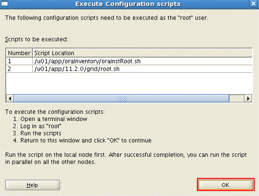Click the horizontal scrollbar thumb

(x=121, y=99)
